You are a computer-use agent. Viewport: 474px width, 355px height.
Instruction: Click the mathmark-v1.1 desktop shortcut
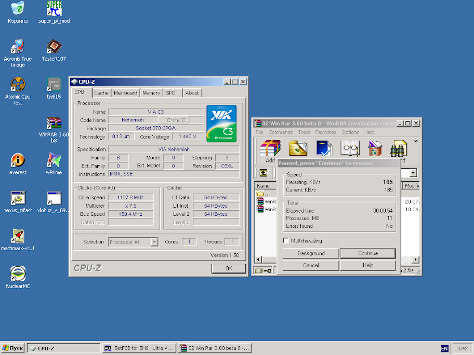(x=18, y=240)
